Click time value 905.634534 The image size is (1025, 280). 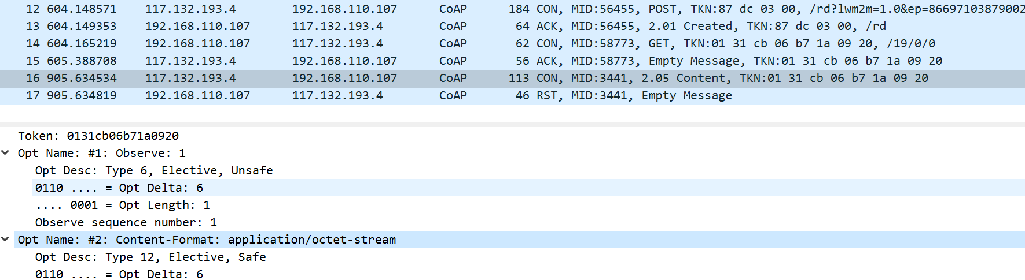click(x=82, y=78)
